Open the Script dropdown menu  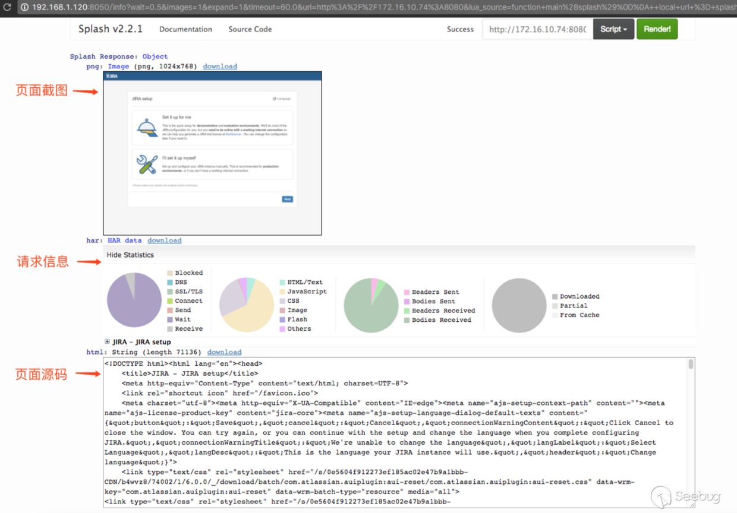[614, 29]
